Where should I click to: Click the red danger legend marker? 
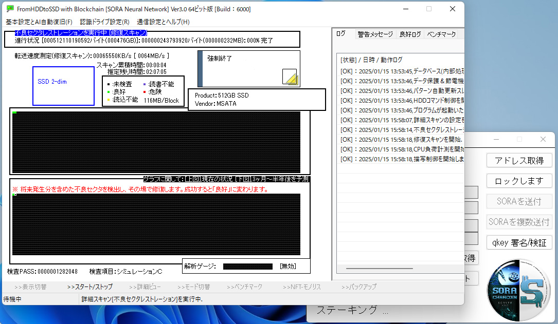145,92
